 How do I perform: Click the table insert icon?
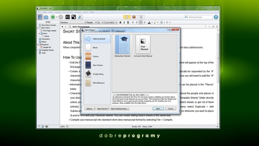162,22
